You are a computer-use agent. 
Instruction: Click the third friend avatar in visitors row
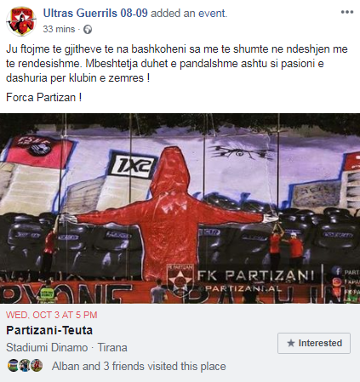point(37,366)
